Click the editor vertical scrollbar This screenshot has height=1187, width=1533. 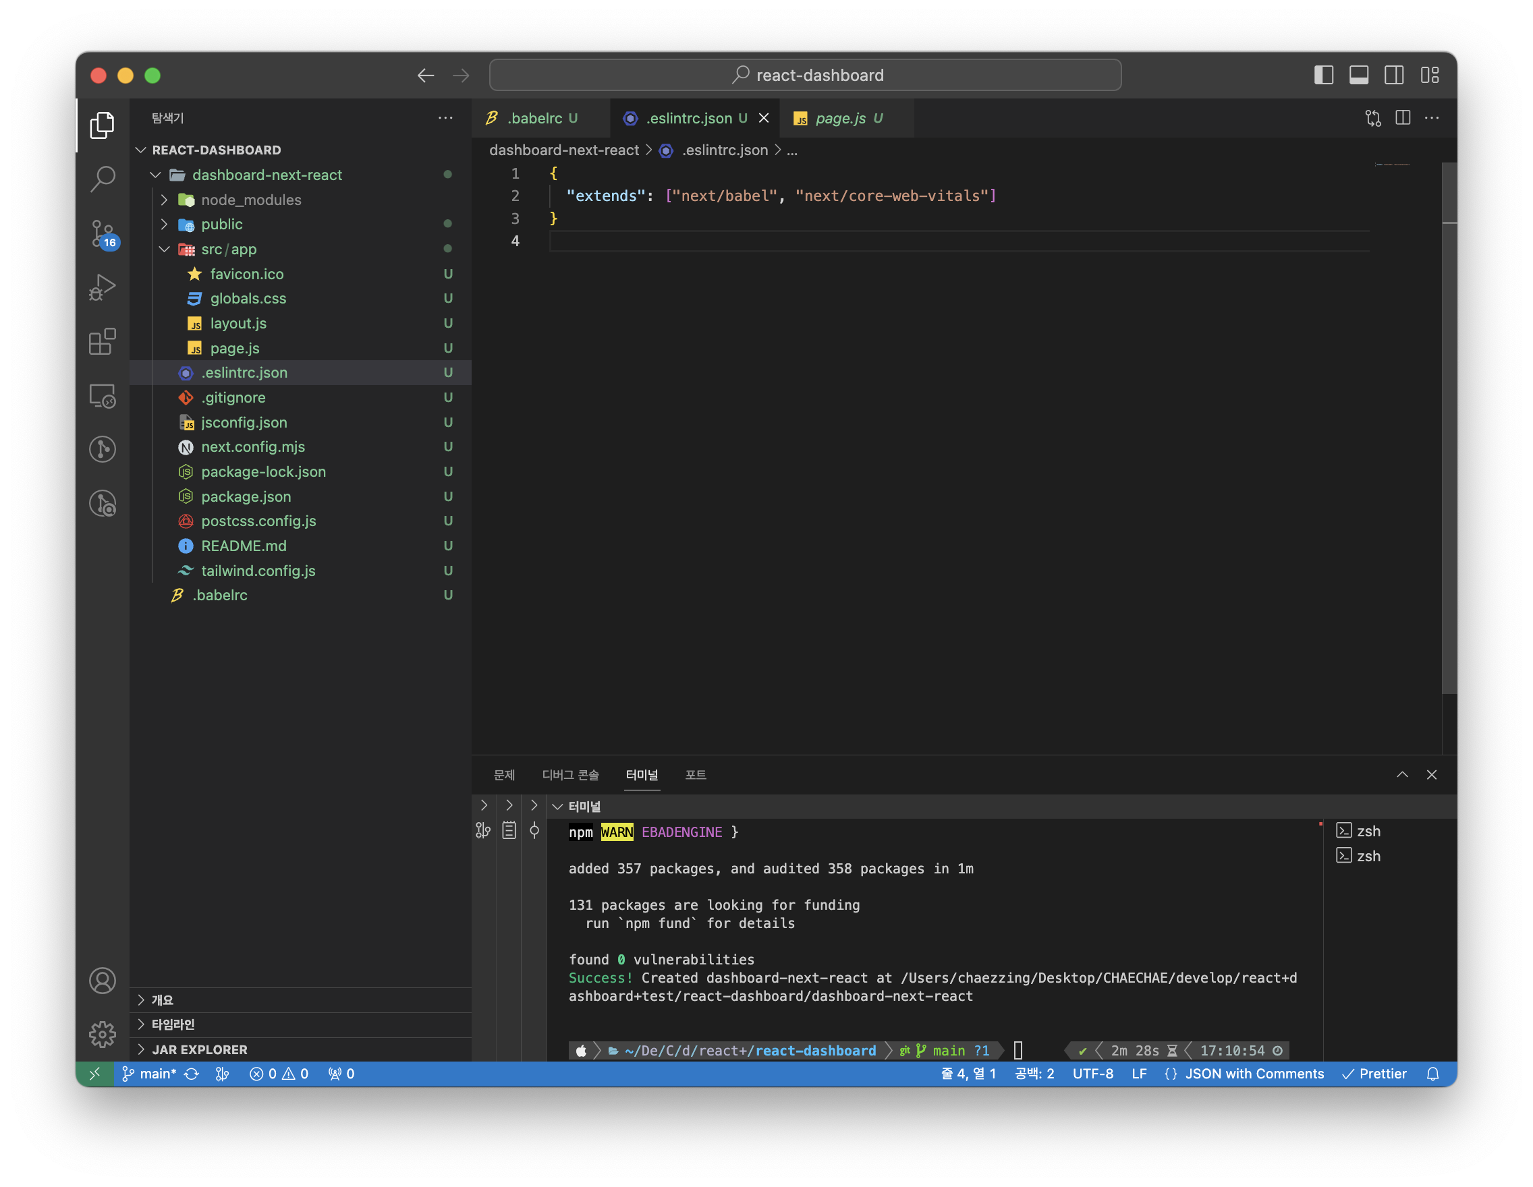pos(1449,421)
